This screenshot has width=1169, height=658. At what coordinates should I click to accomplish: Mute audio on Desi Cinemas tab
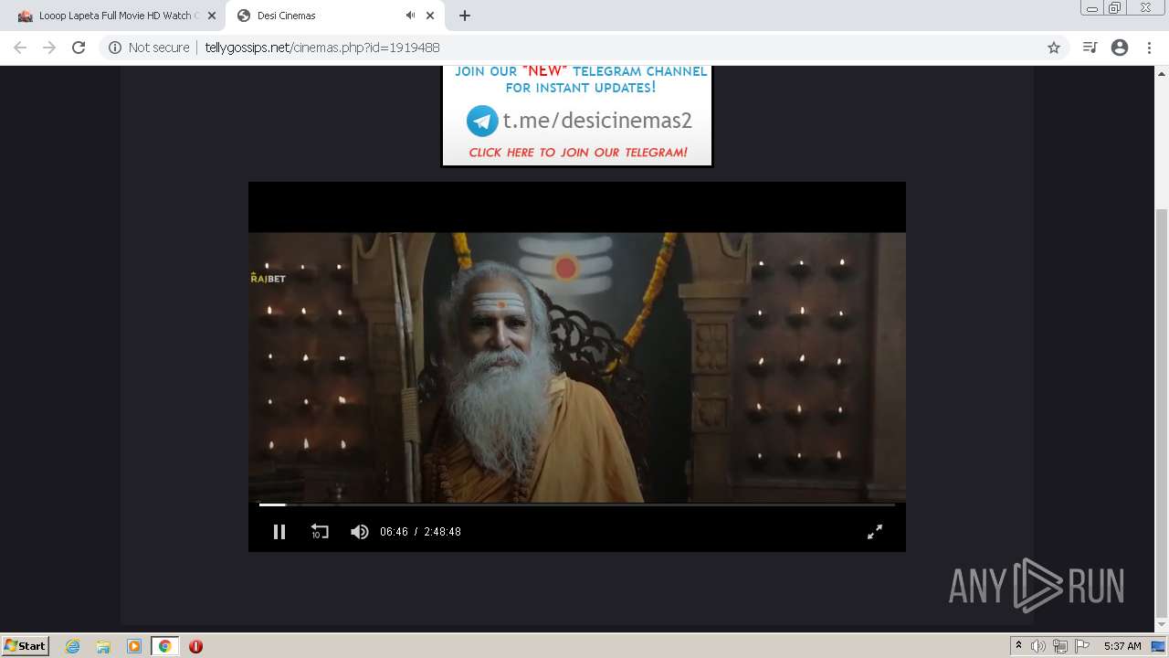click(x=411, y=16)
